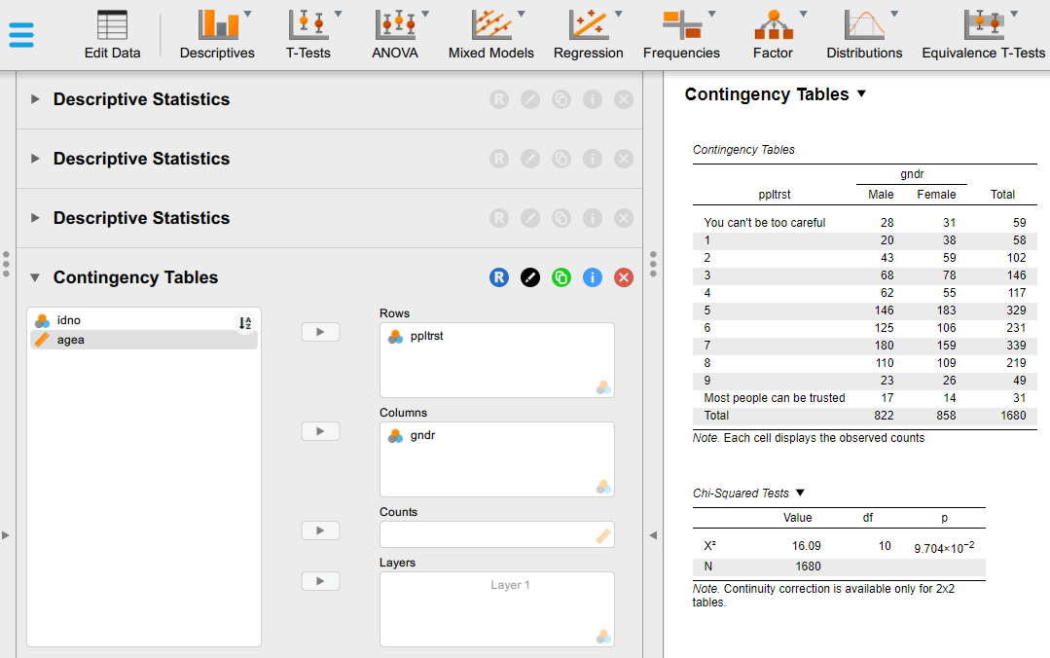
Task: Open the Mixed Models menu
Action: pyautogui.click(x=490, y=34)
